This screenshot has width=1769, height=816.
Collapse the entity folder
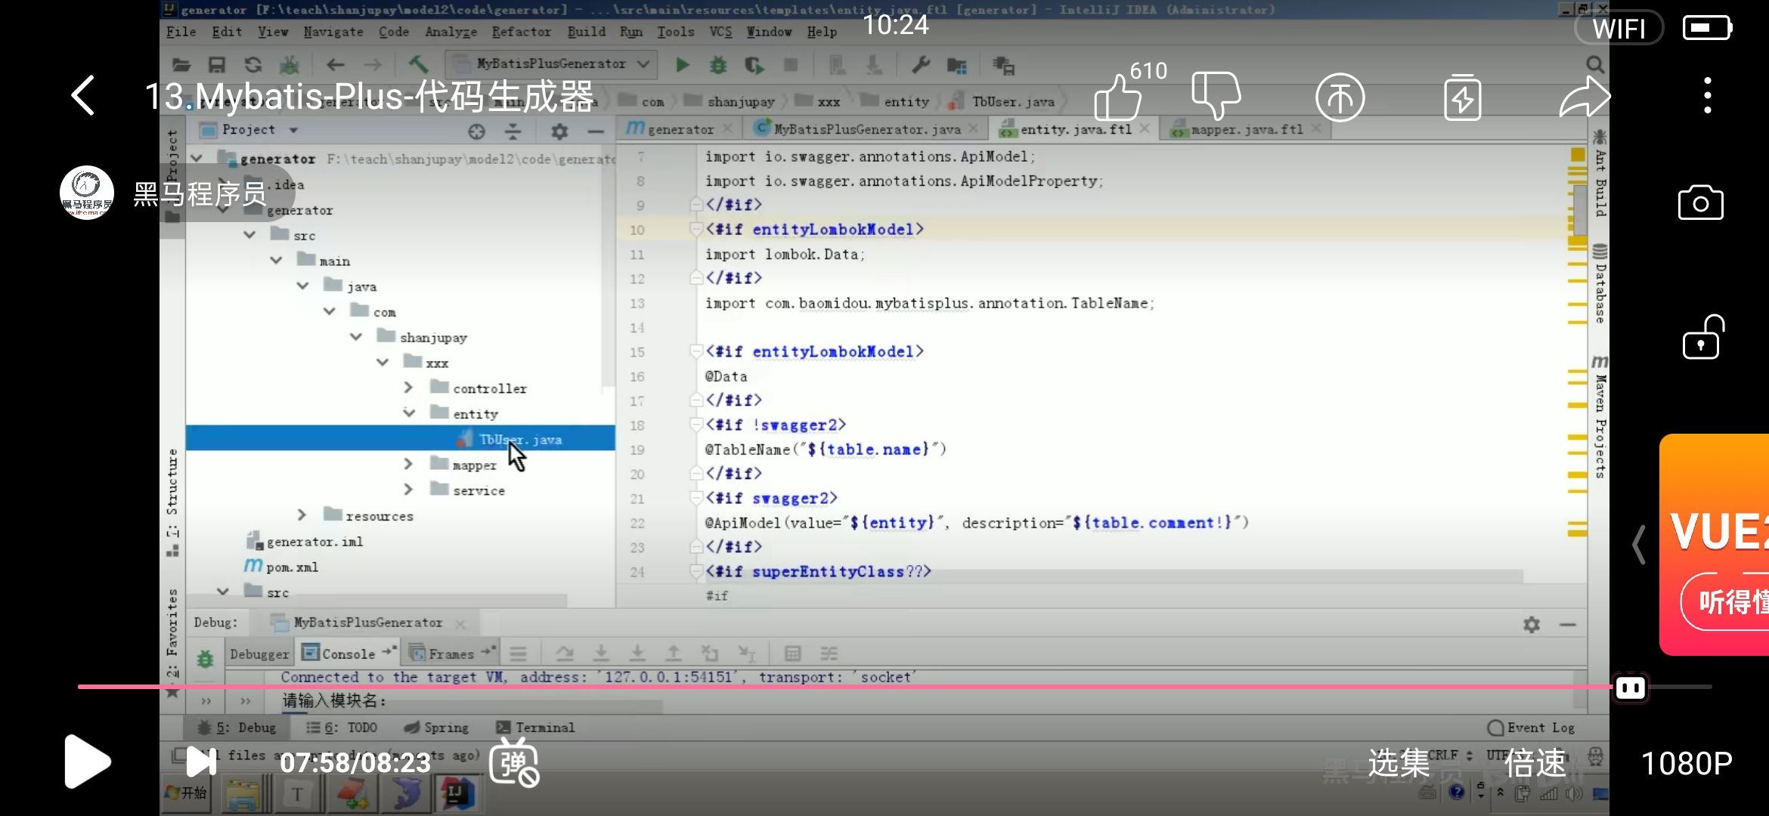pyautogui.click(x=409, y=413)
